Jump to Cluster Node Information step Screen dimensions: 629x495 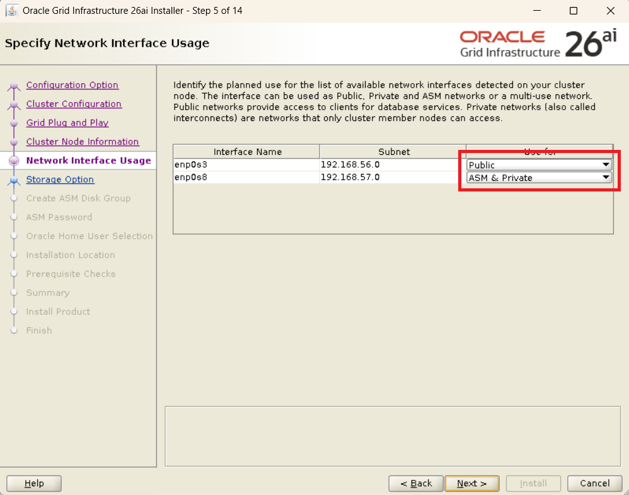82,142
